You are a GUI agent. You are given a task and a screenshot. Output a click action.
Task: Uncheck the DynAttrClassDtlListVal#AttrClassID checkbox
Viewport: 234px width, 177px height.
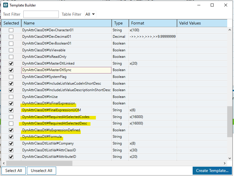pos(11,150)
